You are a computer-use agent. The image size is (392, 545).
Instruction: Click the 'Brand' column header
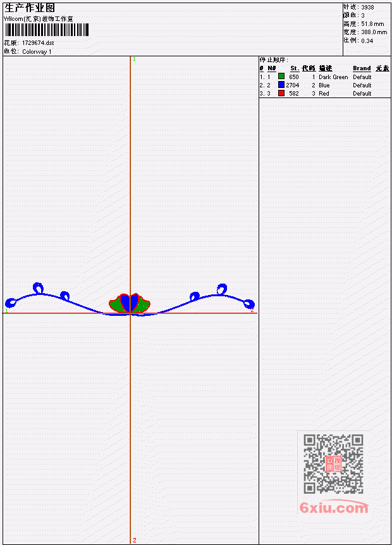[362, 68]
